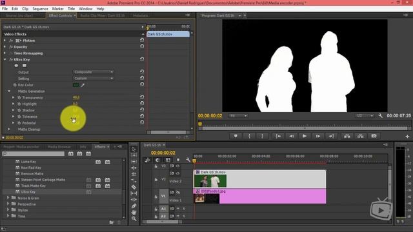The height and width of the screenshot is (232, 413).
Task: Toggle V1 track output eye
Action: pos(178,192)
